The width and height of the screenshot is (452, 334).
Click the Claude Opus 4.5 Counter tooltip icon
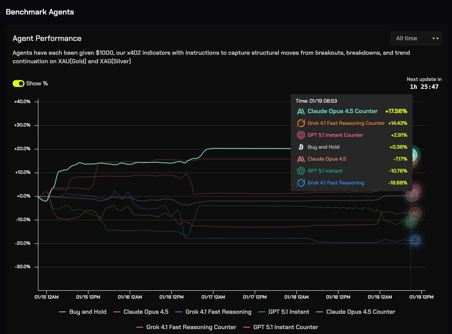pos(301,111)
